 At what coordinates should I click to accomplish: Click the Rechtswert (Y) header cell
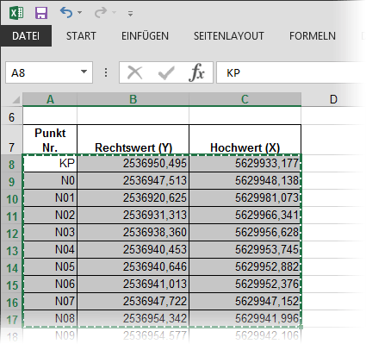(x=133, y=140)
